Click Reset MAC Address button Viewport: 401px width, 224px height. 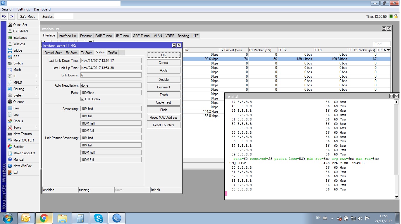[164, 118]
